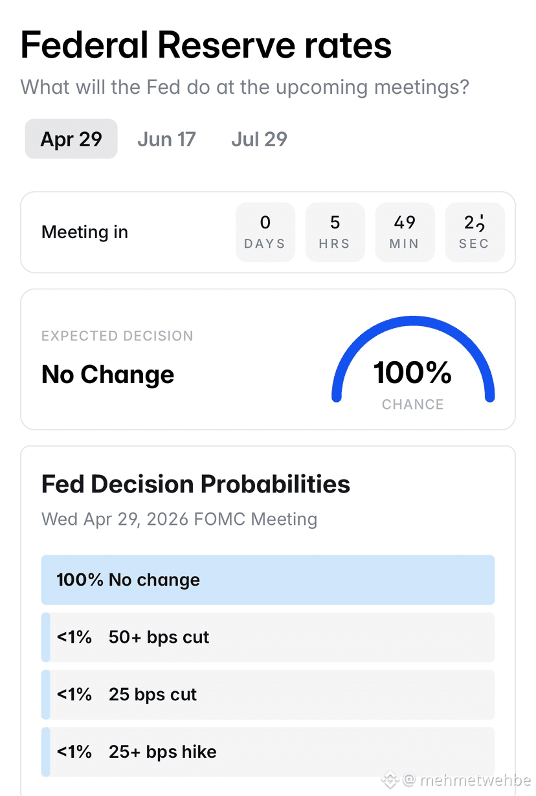Select the 25+ bps hike row

point(268,752)
